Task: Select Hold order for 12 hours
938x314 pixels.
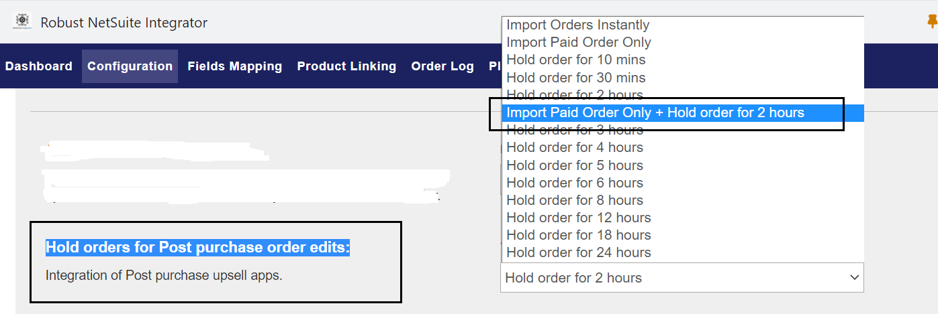Action: pos(578,218)
